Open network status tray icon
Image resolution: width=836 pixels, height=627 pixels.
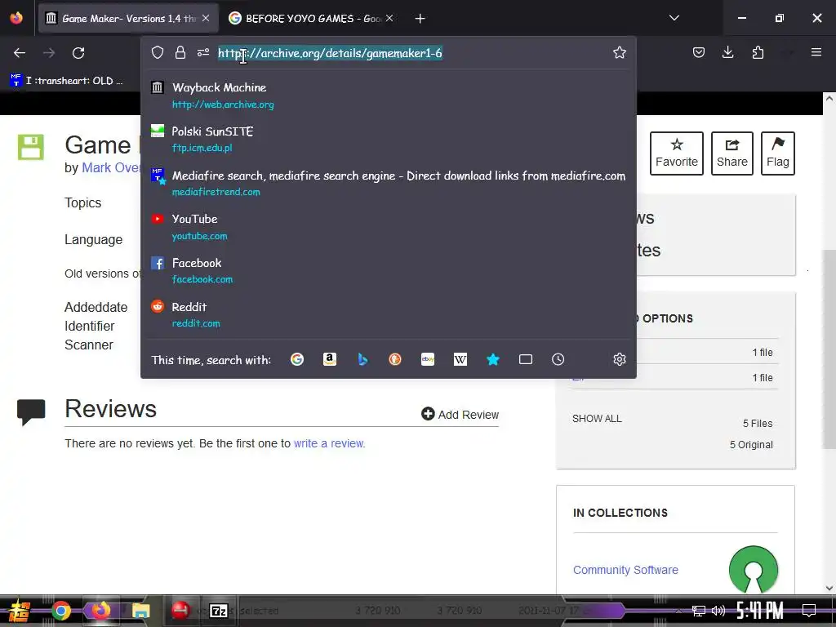tap(699, 611)
